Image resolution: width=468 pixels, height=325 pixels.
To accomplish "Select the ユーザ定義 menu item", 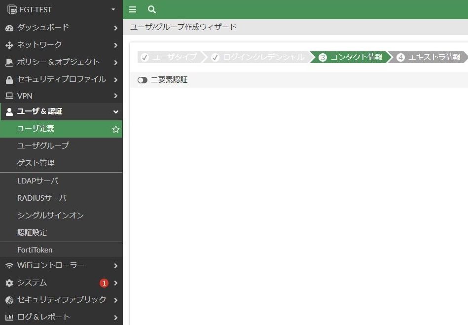I will coord(61,129).
